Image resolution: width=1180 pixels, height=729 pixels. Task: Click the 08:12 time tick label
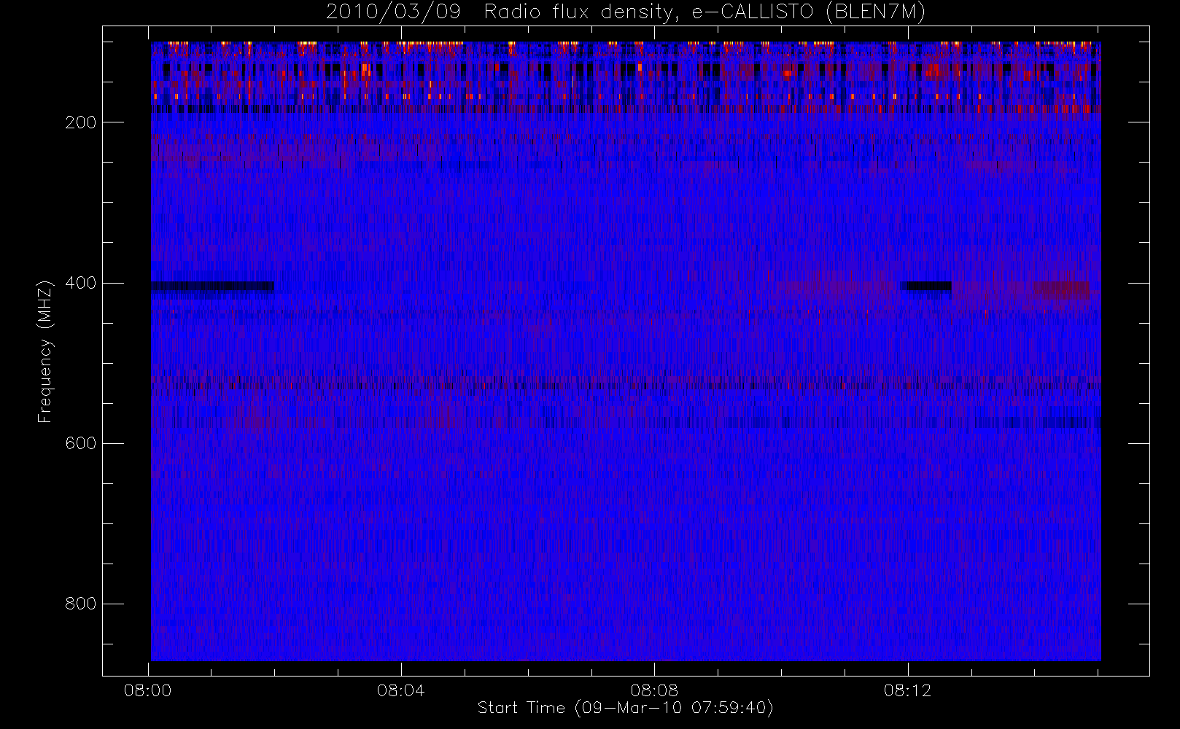(x=908, y=690)
